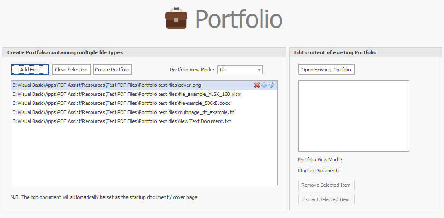The width and height of the screenshot is (444, 218).
Task: Click the Remove Selected Item button
Action: coord(326,185)
